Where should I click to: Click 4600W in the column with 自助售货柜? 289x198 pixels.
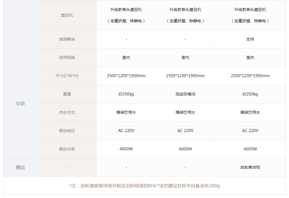250,149
